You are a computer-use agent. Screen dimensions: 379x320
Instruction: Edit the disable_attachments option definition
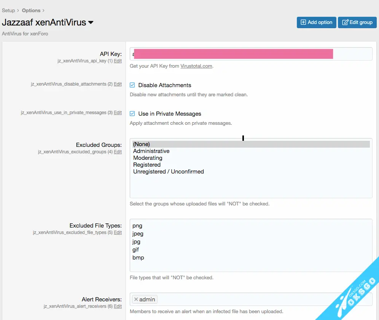[x=118, y=84]
